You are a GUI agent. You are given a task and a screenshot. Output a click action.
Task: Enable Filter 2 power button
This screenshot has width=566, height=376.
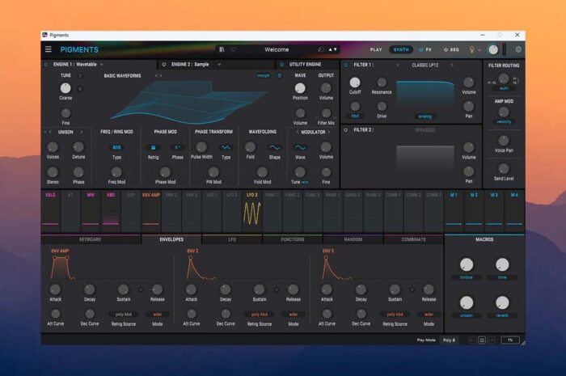coord(346,130)
